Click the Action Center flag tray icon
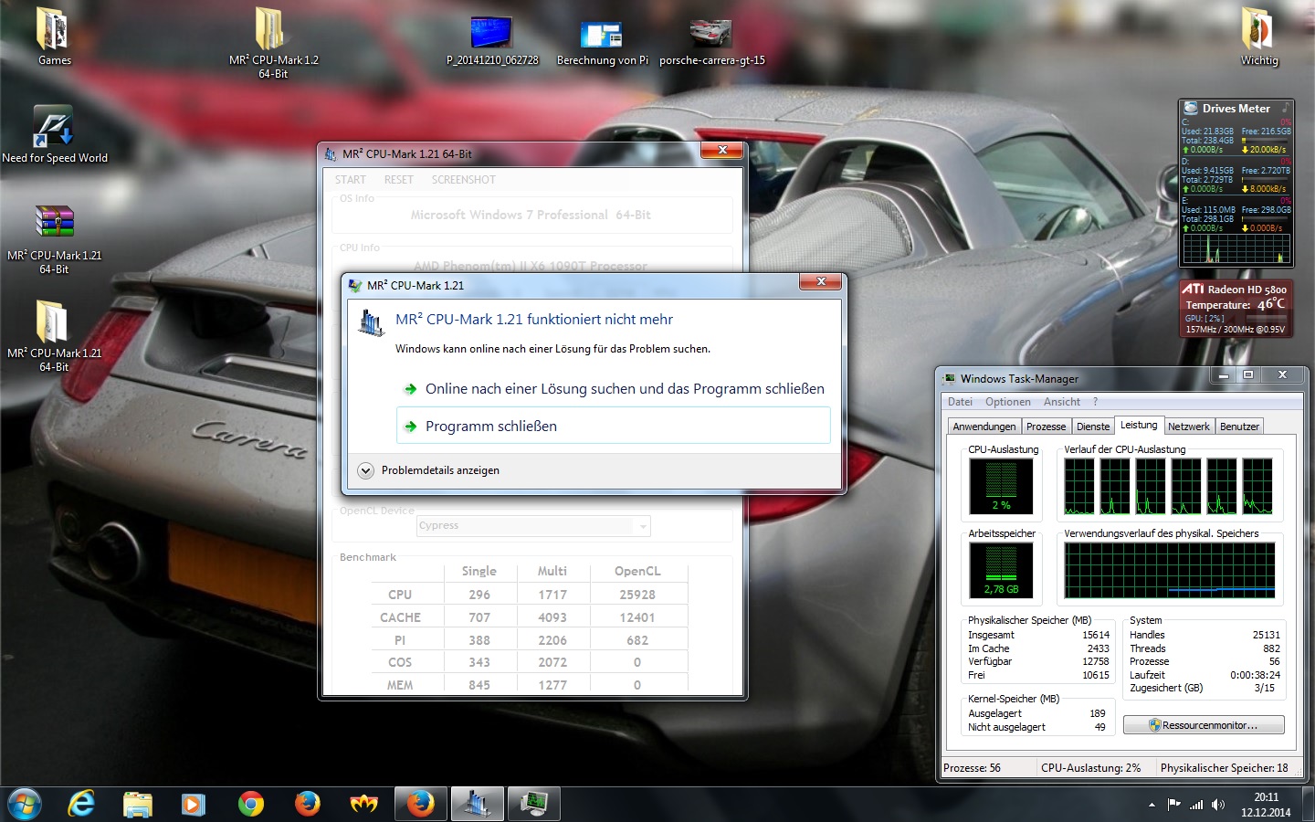Image resolution: width=1315 pixels, height=822 pixels. click(x=1174, y=805)
